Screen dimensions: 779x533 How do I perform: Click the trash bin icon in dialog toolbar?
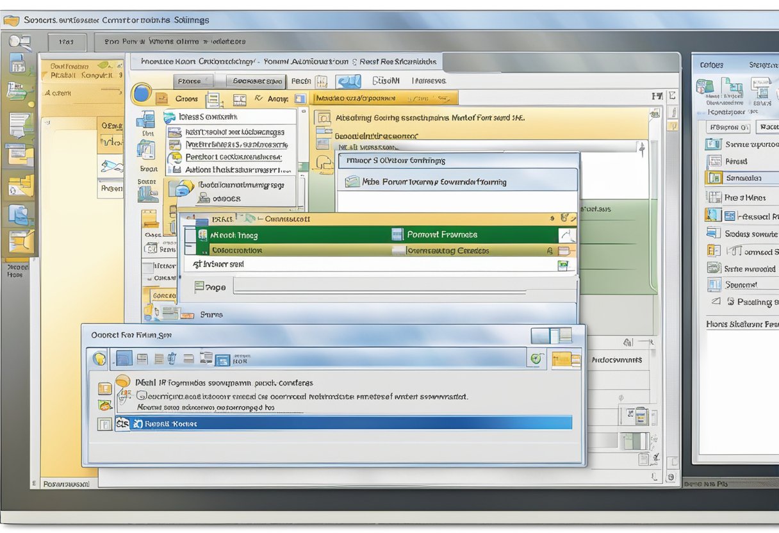(x=171, y=359)
